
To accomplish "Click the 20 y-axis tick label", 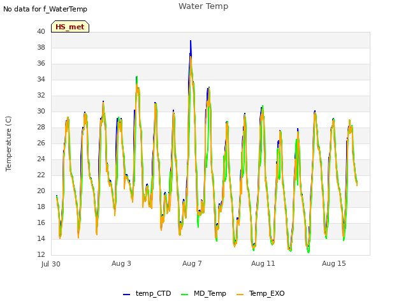I will coord(41,191).
